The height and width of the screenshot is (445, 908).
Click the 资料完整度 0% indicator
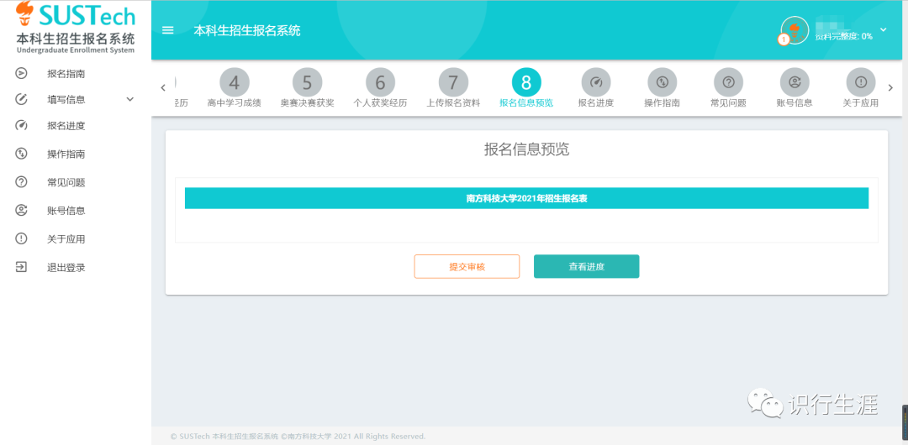[844, 36]
